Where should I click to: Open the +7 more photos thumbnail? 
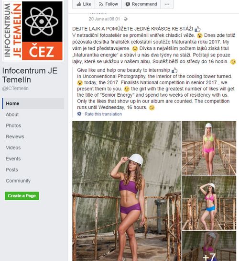[209, 246]
